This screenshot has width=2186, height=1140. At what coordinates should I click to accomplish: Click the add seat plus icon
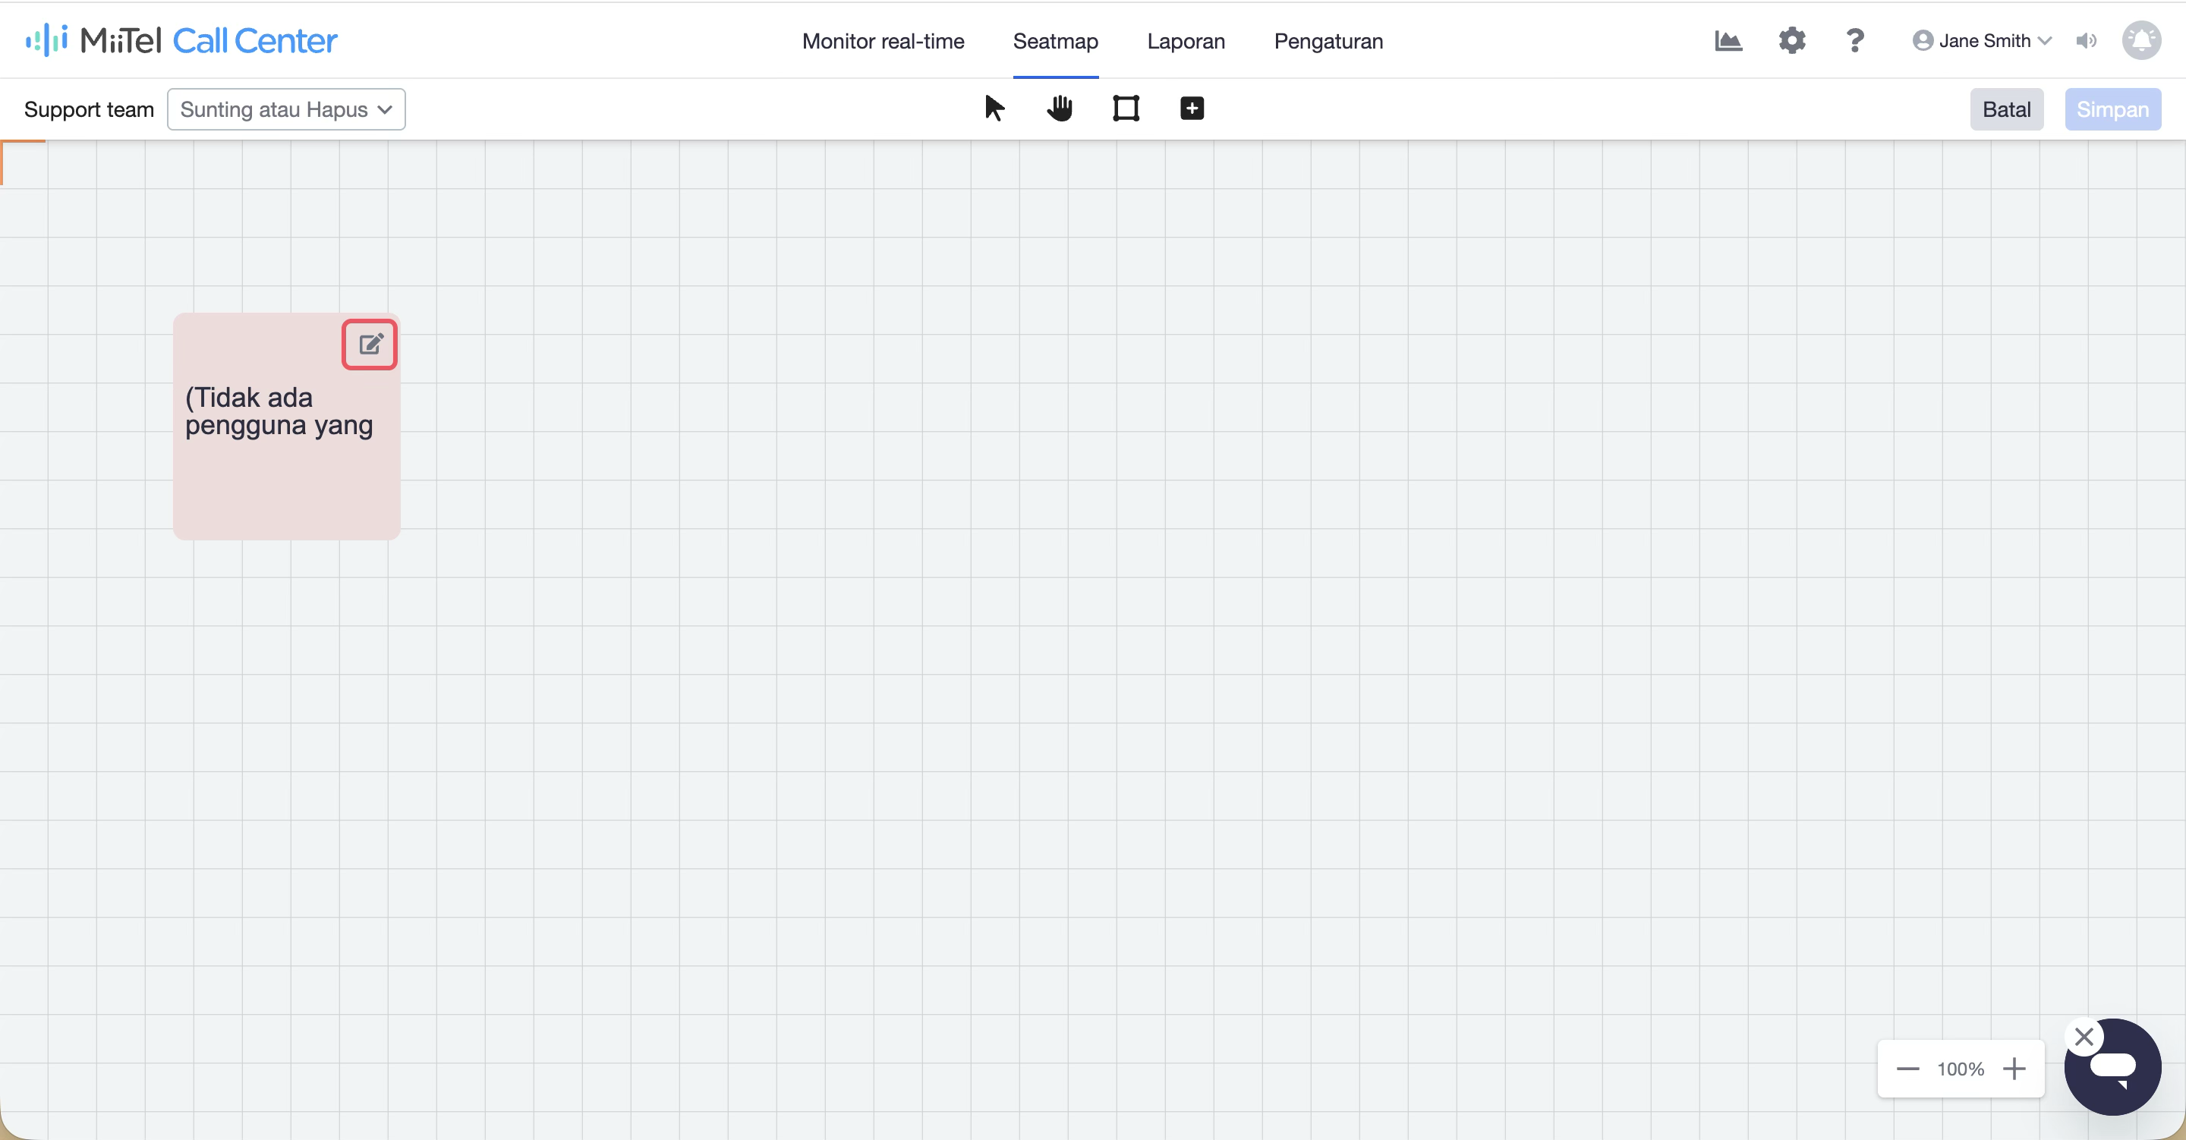tap(1192, 109)
